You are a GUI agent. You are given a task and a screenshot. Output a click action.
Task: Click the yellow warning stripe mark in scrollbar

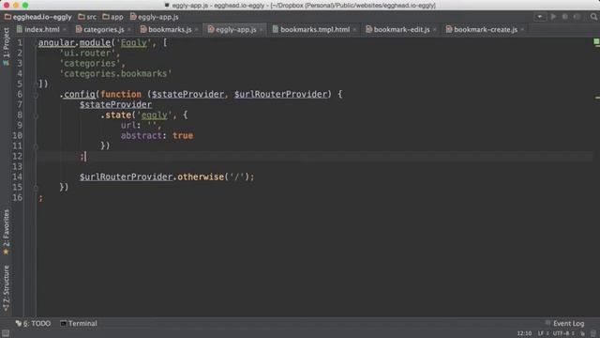pyautogui.click(x=597, y=98)
